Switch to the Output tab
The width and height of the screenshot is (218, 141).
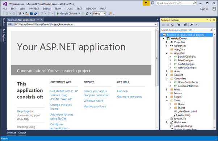(22, 133)
